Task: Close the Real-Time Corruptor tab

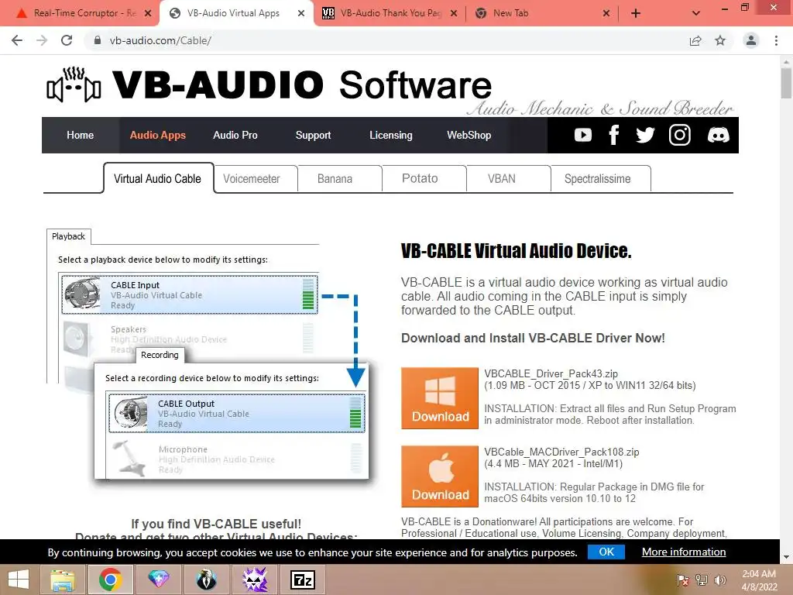Action: tap(148, 14)
